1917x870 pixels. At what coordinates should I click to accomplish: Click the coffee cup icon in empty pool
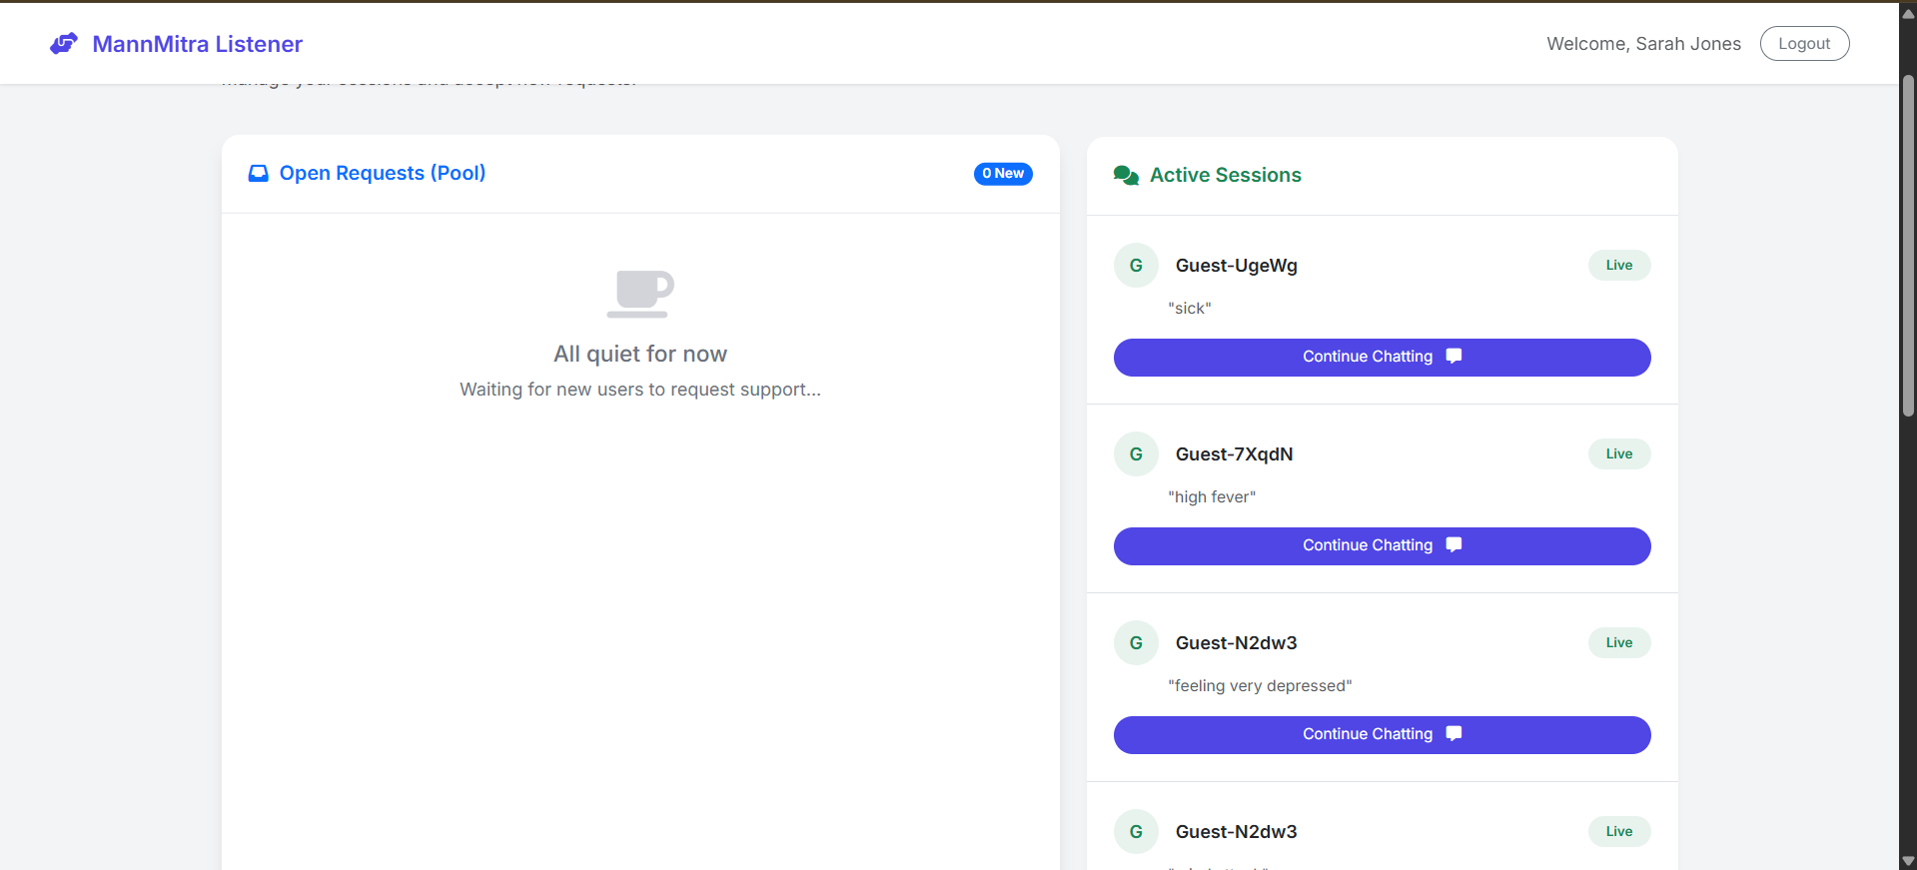pos(640,294)
